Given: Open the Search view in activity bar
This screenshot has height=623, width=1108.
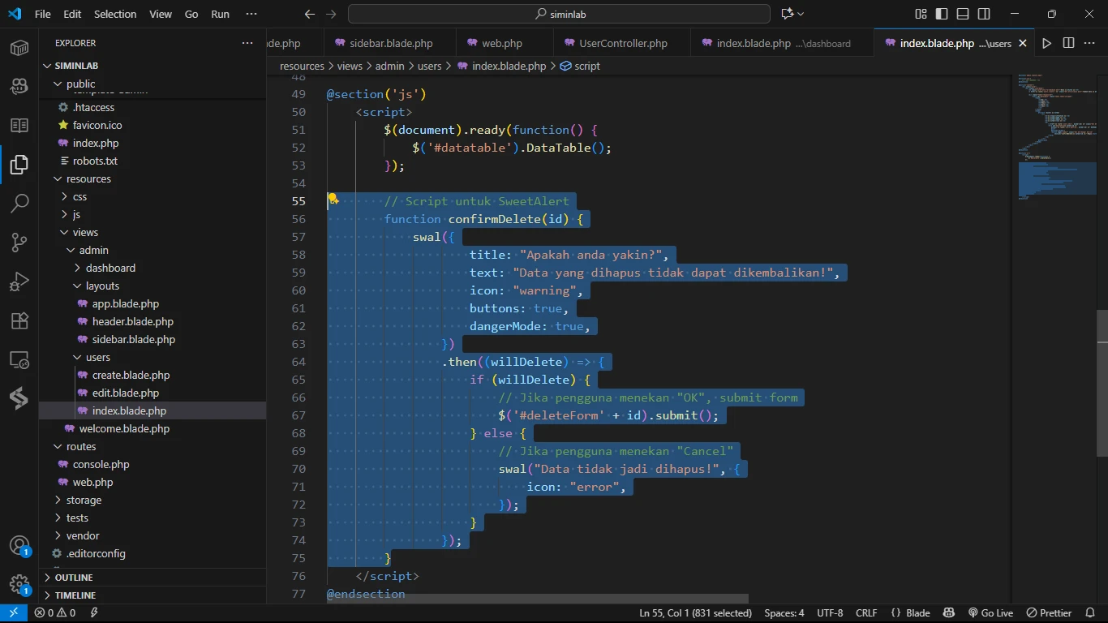Looking at the screenshot, I should pos(19,203).
